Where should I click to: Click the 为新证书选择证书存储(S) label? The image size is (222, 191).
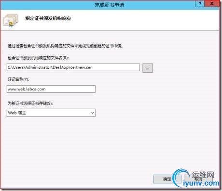pos(30,103)
